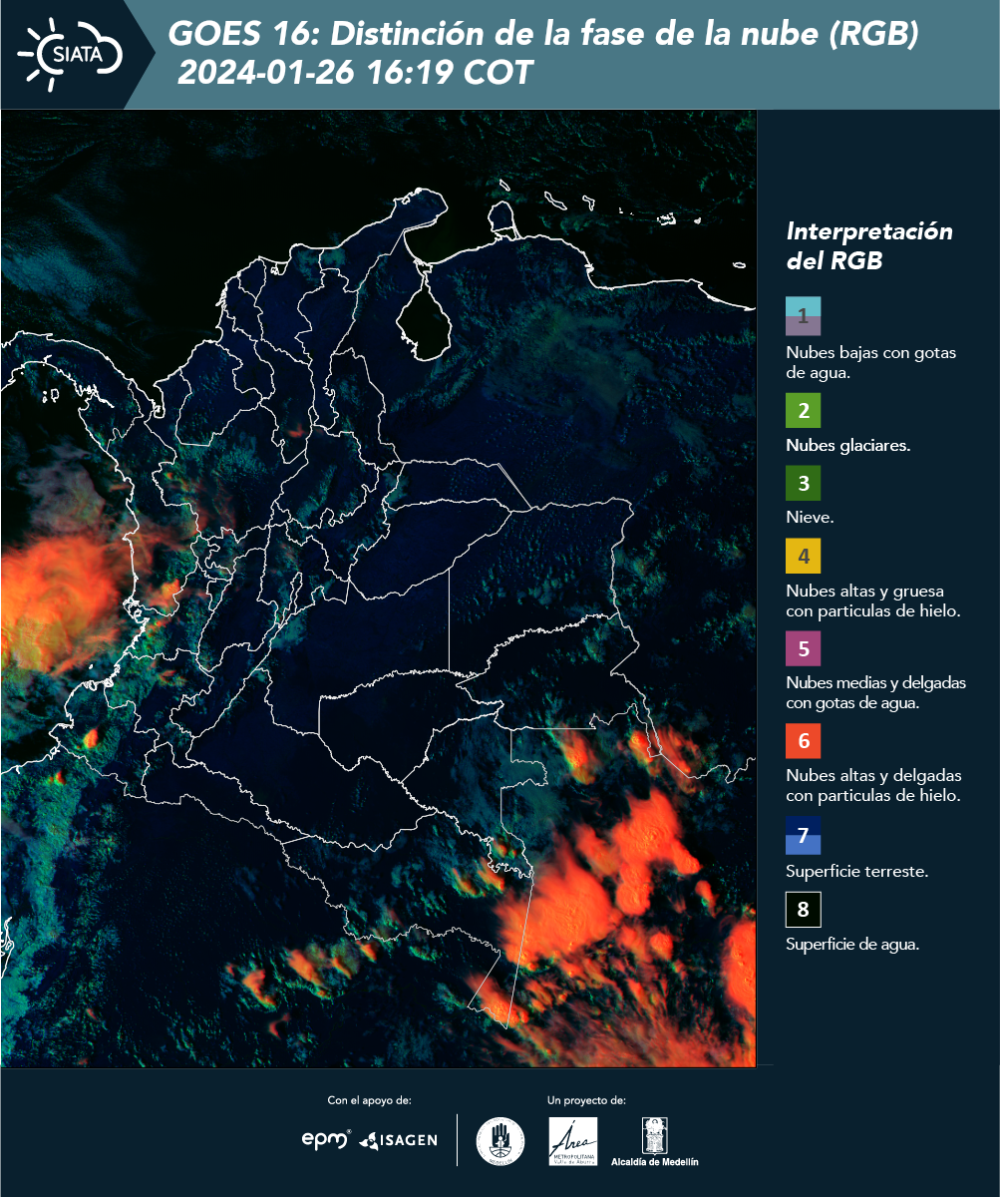Click the 'Superficie de agua.' legend label

852,946
